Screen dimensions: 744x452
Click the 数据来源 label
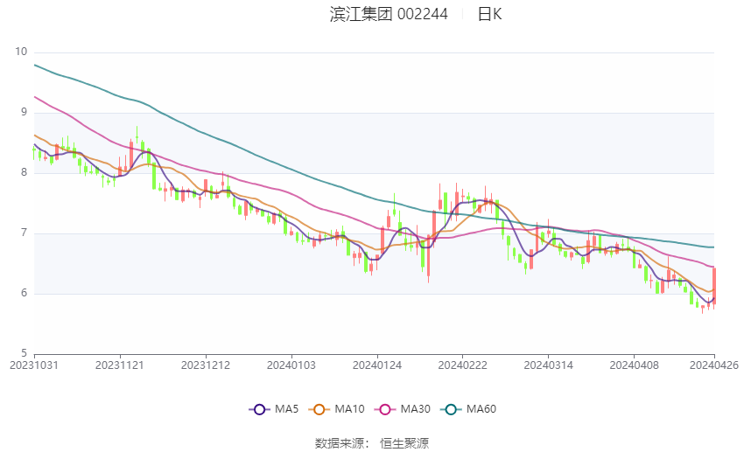click(340, 443)
